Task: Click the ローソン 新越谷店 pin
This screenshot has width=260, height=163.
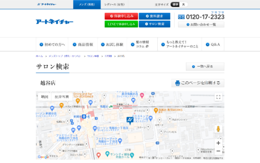Action: (x=52, y=109)
